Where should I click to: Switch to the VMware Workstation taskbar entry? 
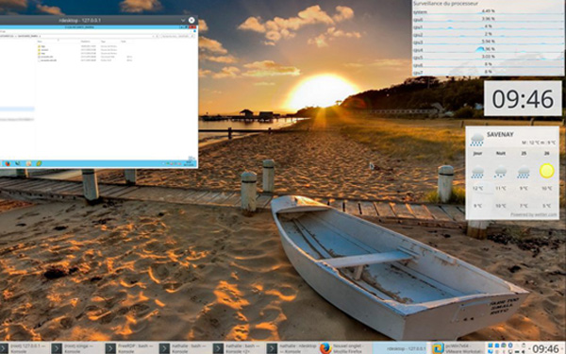coord(457,348)
